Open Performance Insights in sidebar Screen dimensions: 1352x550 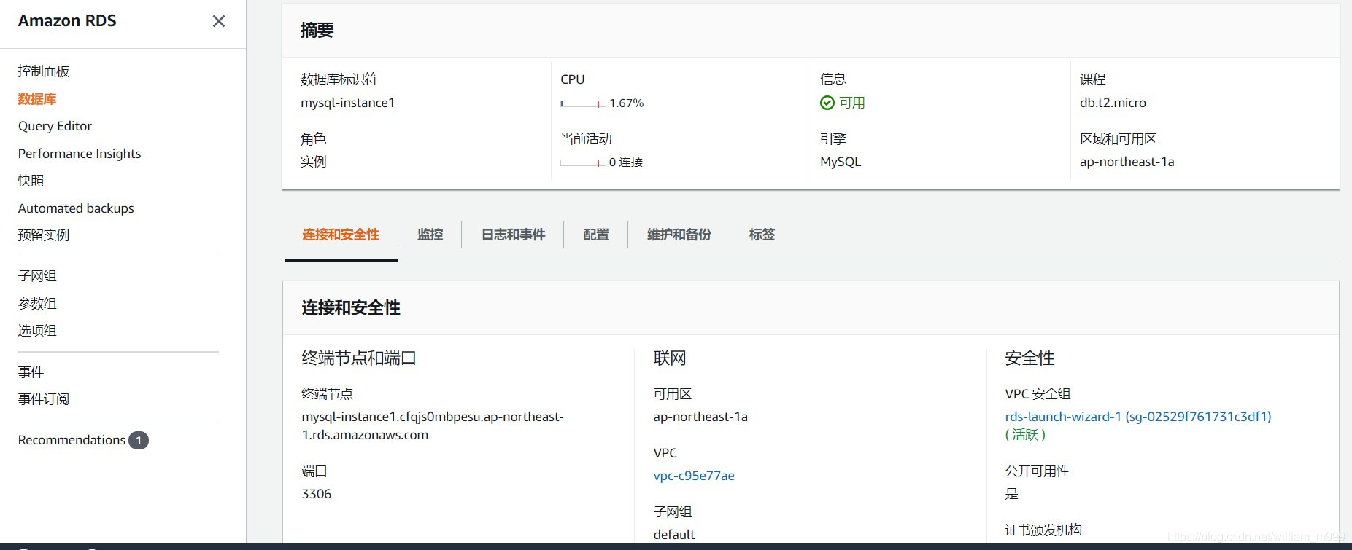click(80, 154)
